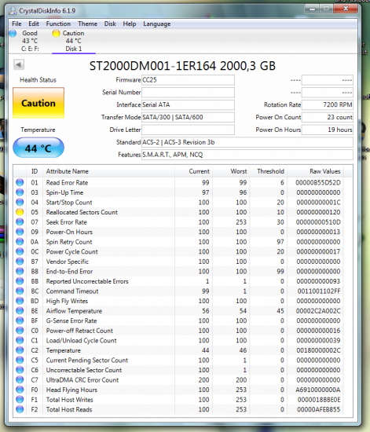370x432 pixels.
Task: Click the status orb for Vendor Specific
Action: pyautogui.click(x=20, y=262)
